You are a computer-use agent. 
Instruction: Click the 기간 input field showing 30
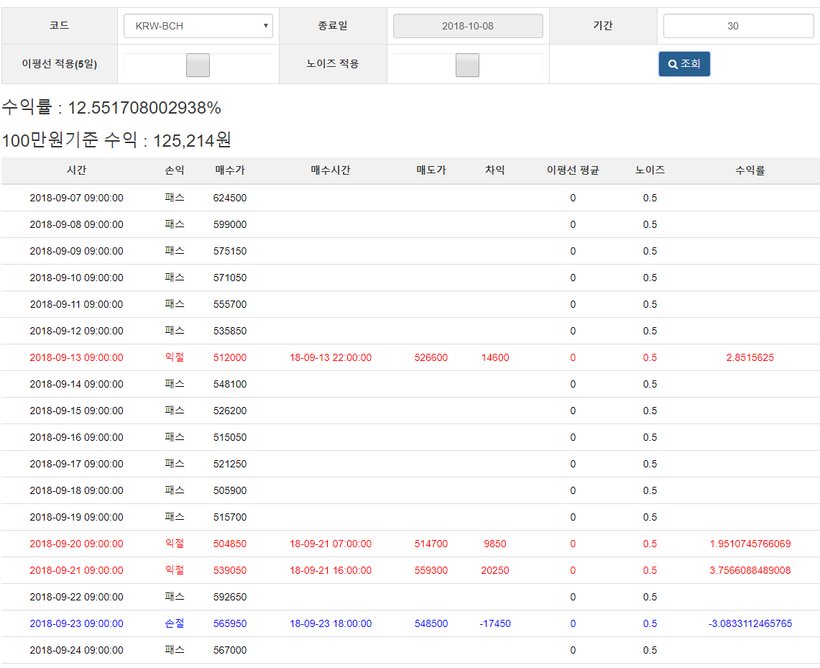[738, 26]
